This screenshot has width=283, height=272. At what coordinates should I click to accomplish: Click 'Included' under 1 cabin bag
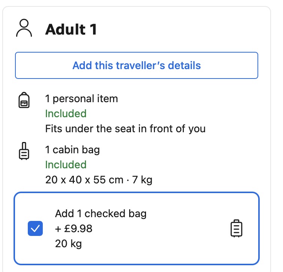coord(66,165)
